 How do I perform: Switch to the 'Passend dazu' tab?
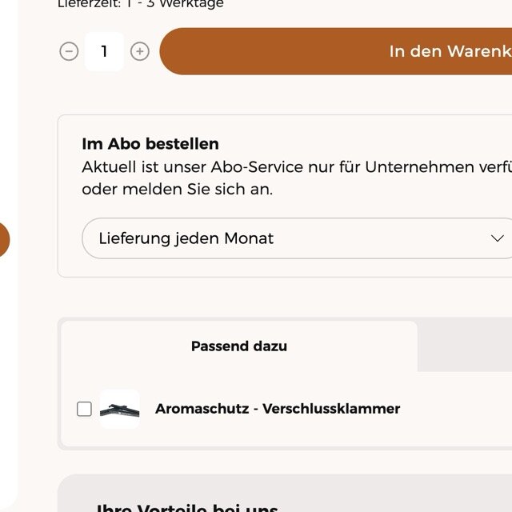[x=238, y=346]
